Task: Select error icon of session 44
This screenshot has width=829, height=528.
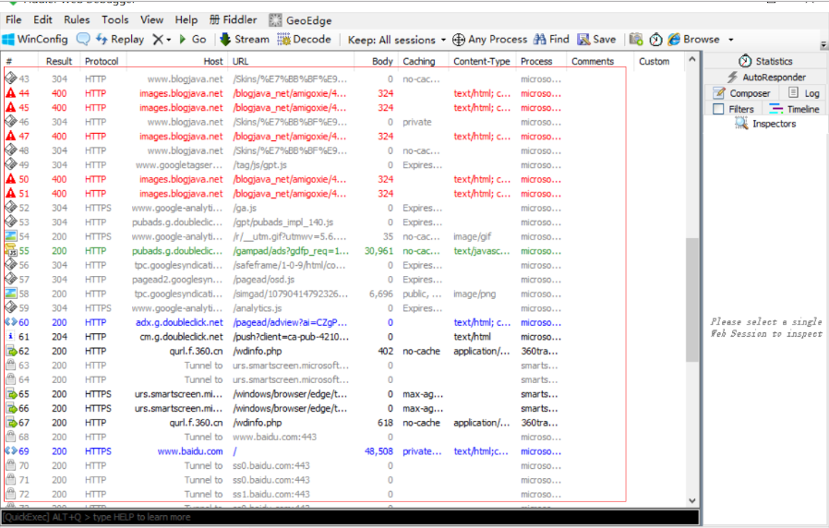Action: tap(10, 93)
